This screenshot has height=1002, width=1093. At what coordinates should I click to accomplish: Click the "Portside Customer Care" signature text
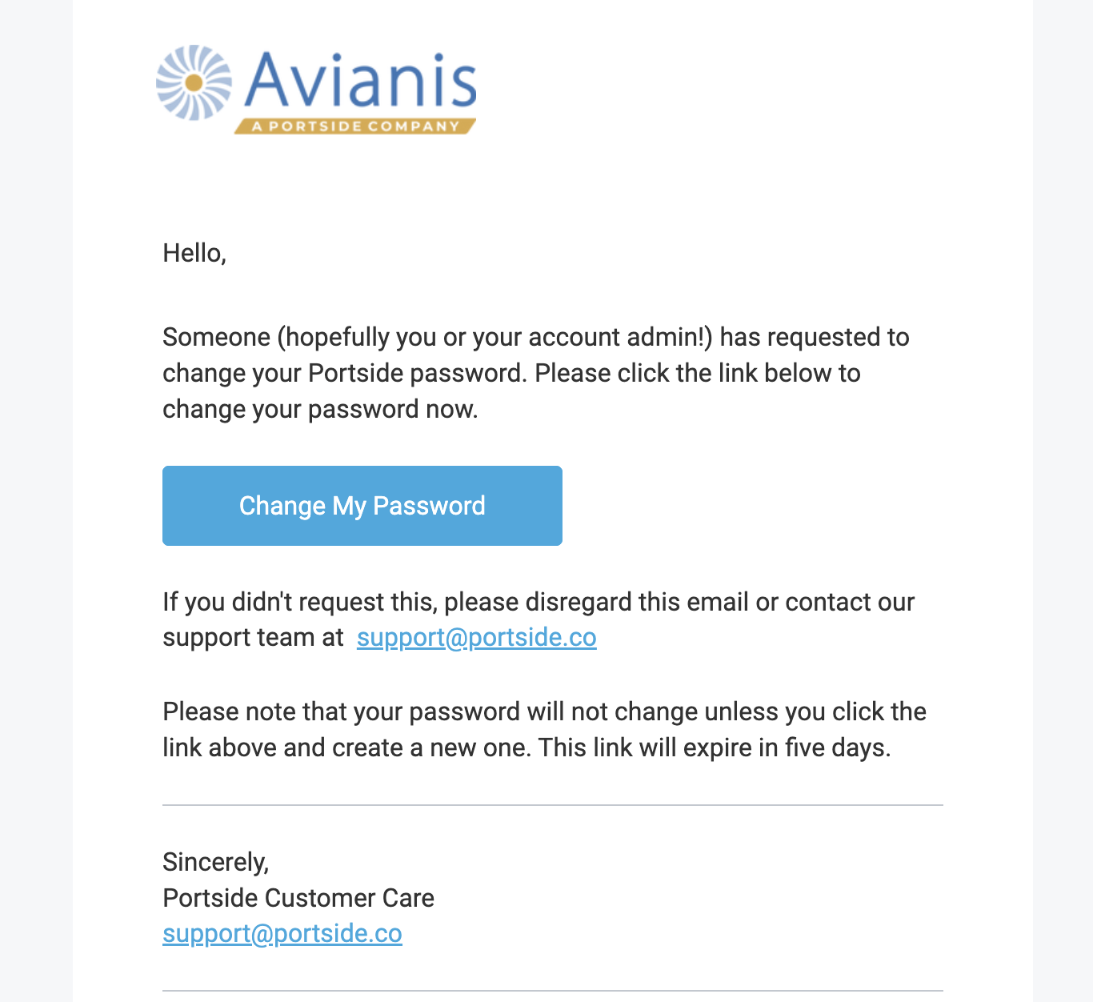tap(298, 898)
